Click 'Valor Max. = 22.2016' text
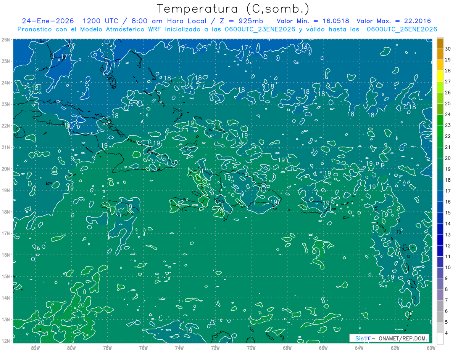The width and height of the screenshot is (458, 353). 393,21
